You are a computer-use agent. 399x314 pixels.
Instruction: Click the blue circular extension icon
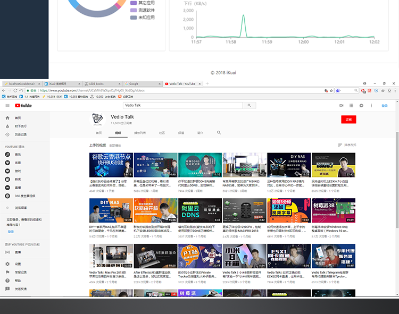(x=376, y=90)
